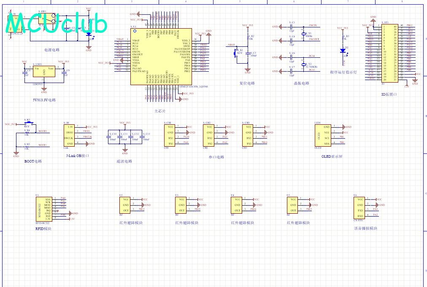
Task: Select the S_K1 reset KEY button symbol
Action: 236,53
